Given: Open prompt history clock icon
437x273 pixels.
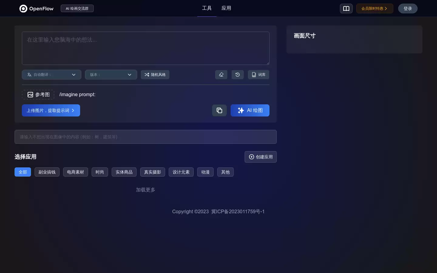Looking at the screenshot, I should click(x=238, y=75).
